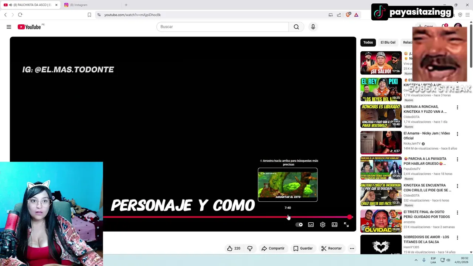Click the taskbar microphone icon
473x266 pixels.
(424, 260)
